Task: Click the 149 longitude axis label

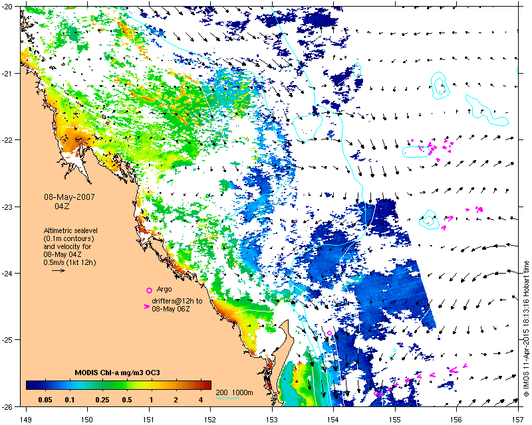Action: [x=26, y=420]
